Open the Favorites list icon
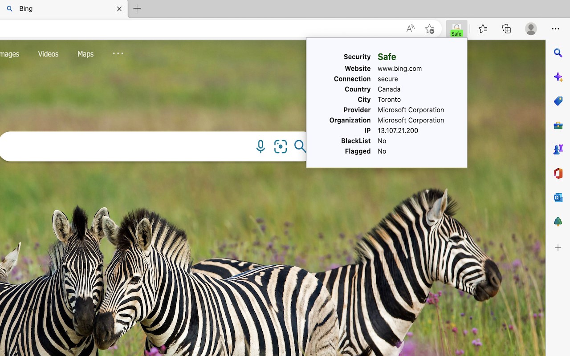Viewport: 570px width, 356px height. [x=483, y=29]
